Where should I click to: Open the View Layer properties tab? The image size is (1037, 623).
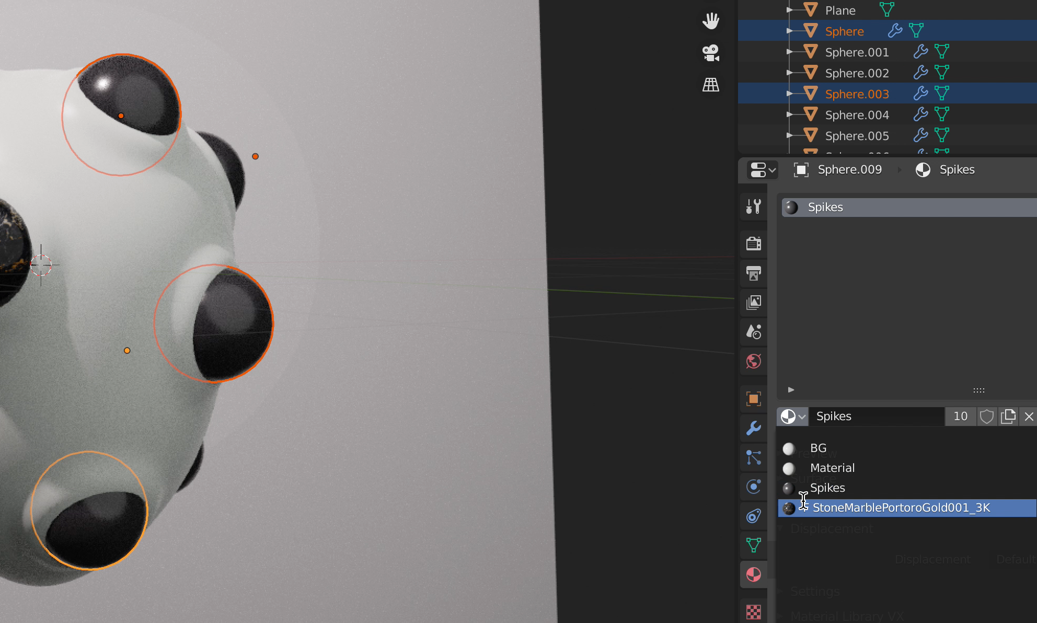tap(753, 303)
